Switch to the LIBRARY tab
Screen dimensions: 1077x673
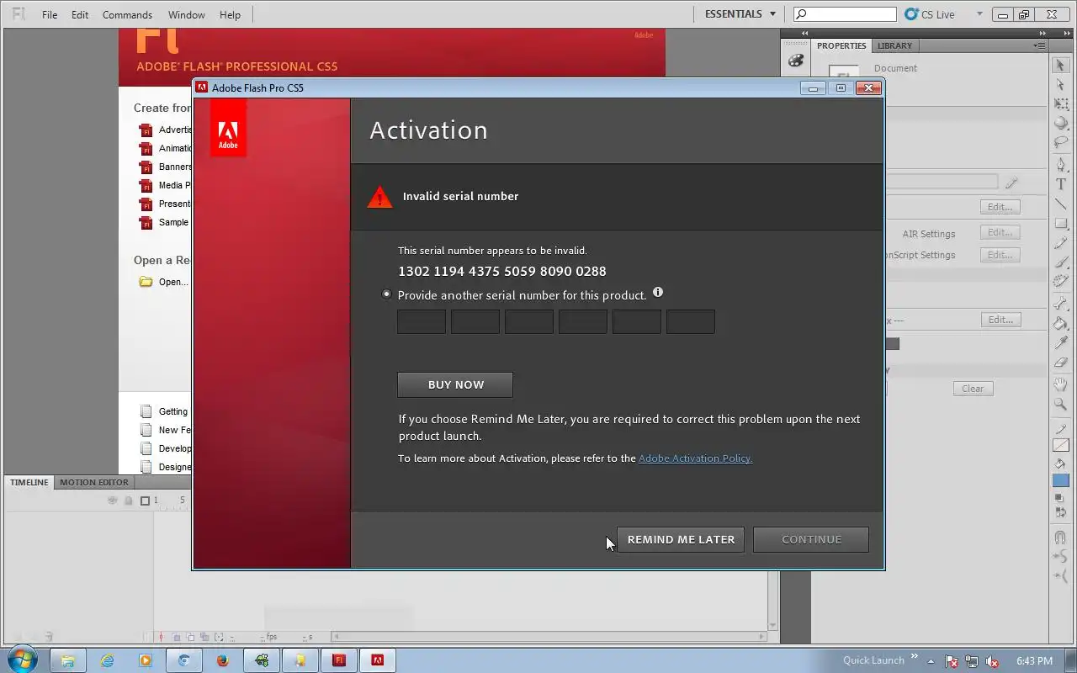point(894,45)
